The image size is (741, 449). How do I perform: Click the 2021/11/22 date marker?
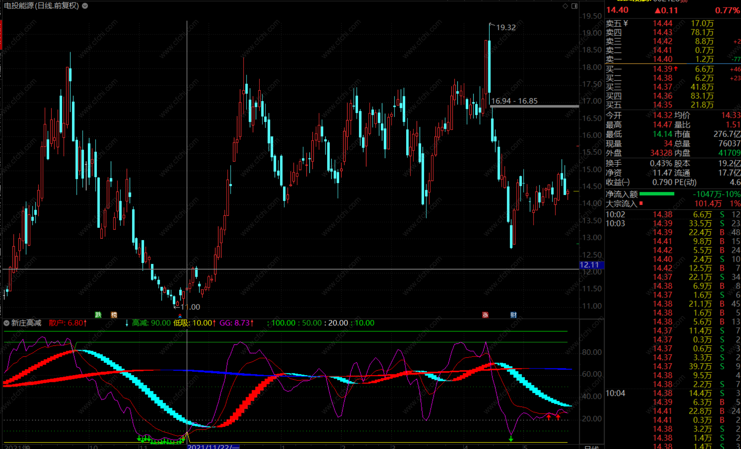tap(213, 447)
